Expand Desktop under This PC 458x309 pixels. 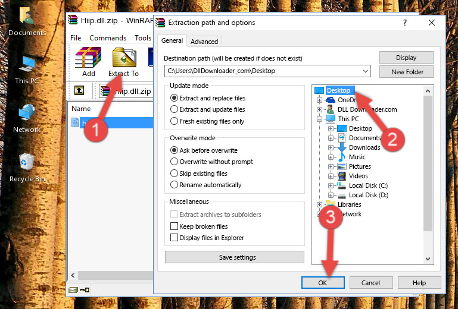(331, 128)
